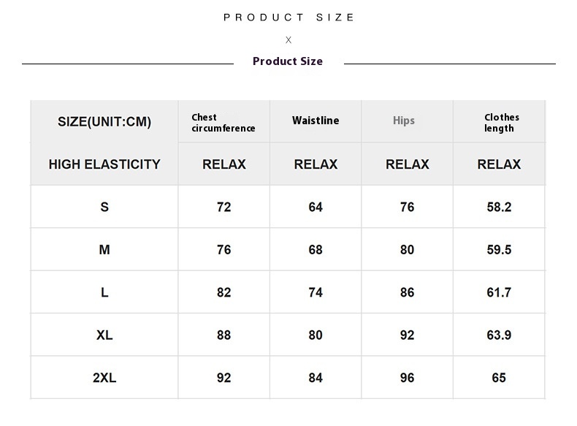
Task: Select the "Waistline" column header
Action: [316, 121]
